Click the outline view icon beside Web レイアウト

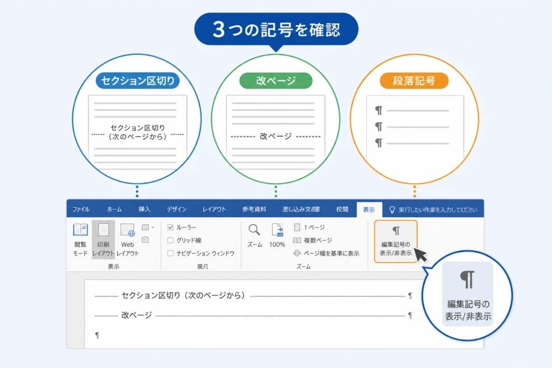[146, 227]
